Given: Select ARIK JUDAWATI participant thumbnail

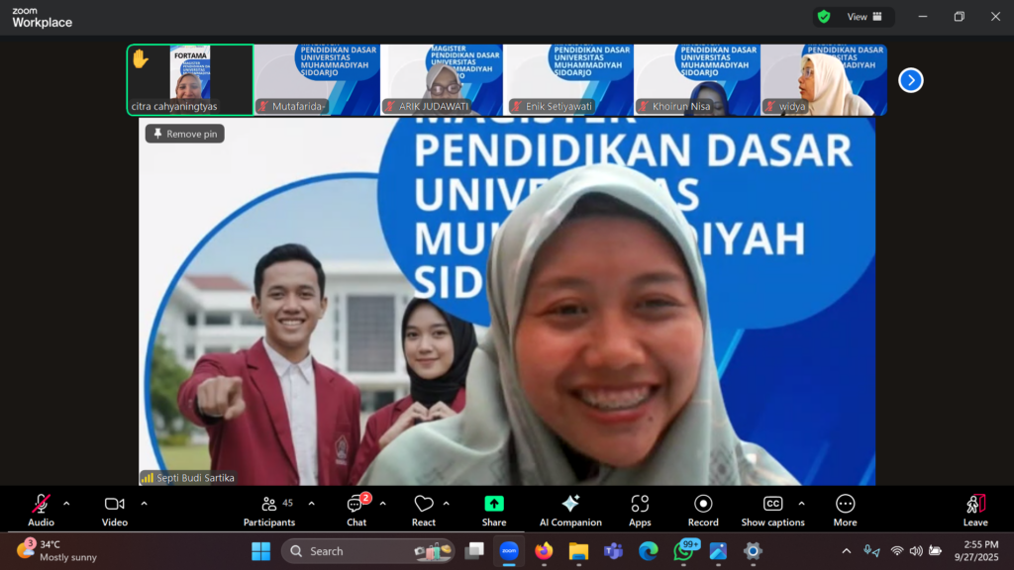Looking at the screenshot, I should tap(443, 80).
